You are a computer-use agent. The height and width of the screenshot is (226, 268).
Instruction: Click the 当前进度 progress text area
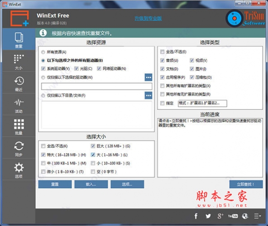tap(210, 148)
